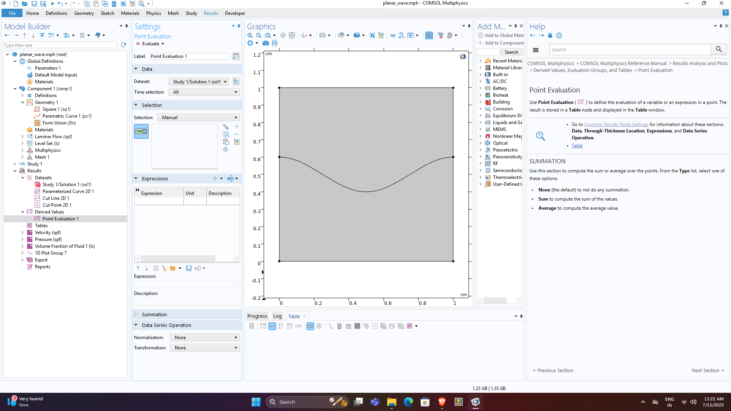This screenshot has height=411, width=731.
Task: Click the Print graphics icon
Action: click(275, 43)
